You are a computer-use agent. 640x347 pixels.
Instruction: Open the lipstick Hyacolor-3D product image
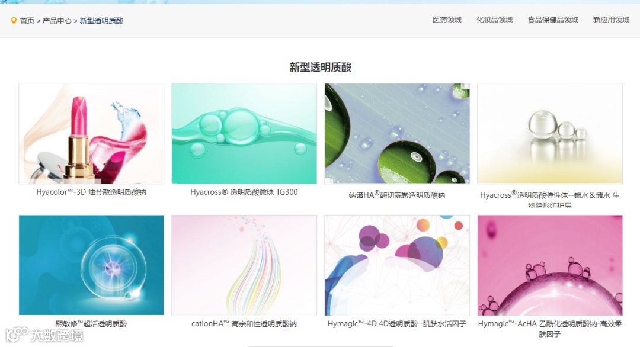pyautogui.click(x=91, y=134)
